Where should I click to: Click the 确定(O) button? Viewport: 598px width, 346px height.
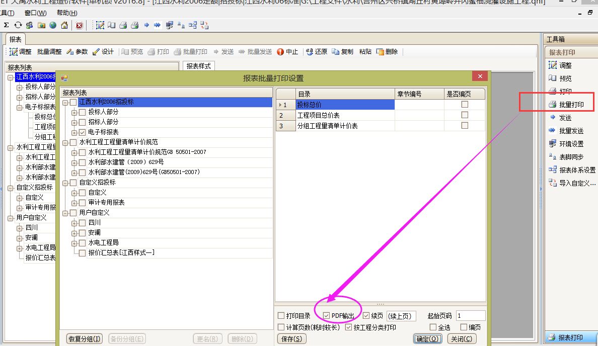[x=428, y=338]
